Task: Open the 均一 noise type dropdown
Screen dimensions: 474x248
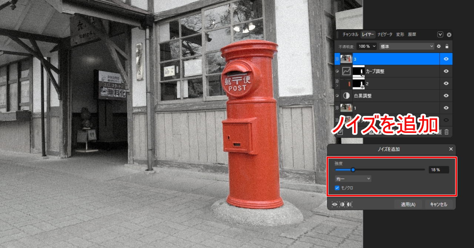Action: (353, 179)
